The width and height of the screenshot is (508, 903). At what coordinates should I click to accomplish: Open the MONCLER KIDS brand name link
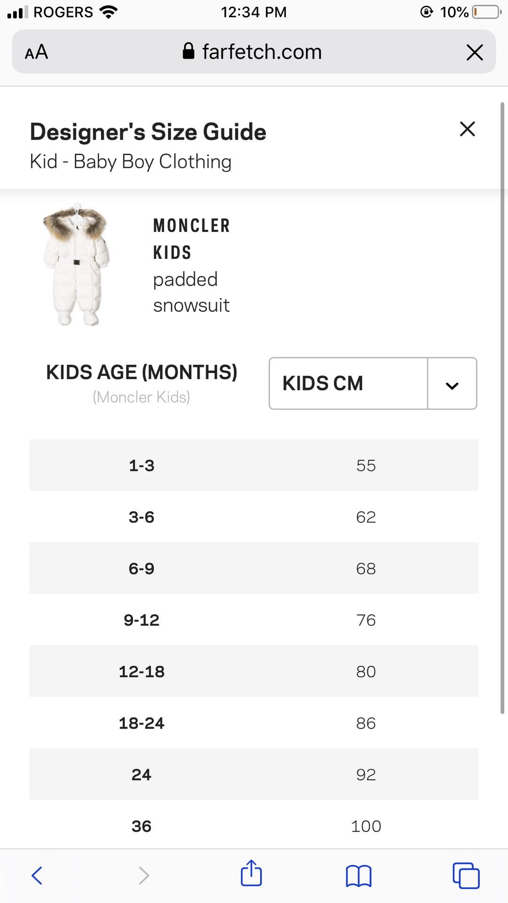191,239
